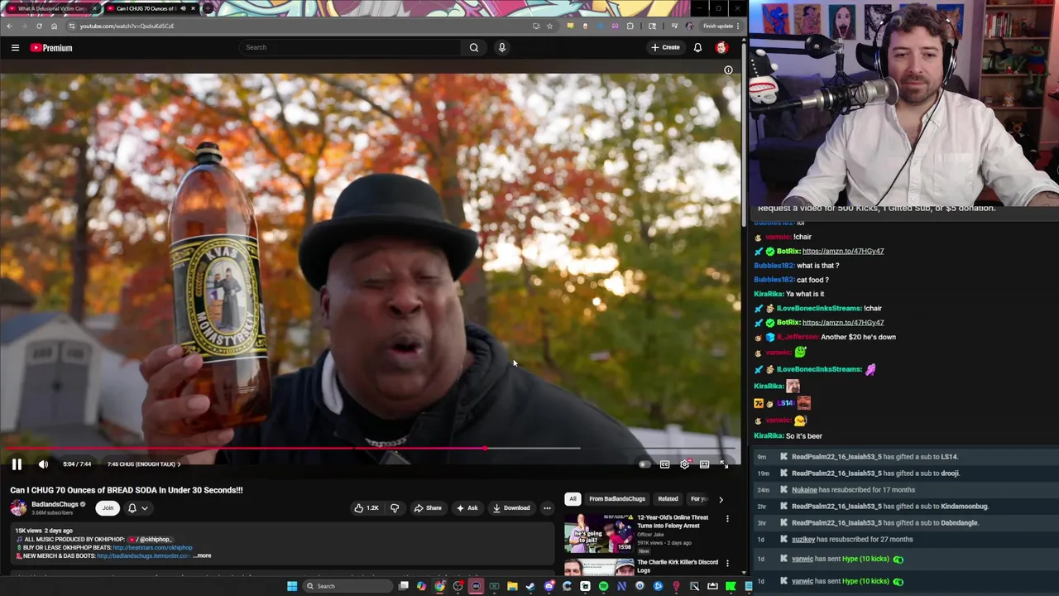Open Task View on the taskbar

pyautogui.click(x=403, y=586)
